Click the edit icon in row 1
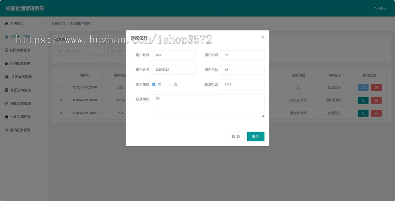The width and height of the screenshot is (395, 201). (363, 87)
